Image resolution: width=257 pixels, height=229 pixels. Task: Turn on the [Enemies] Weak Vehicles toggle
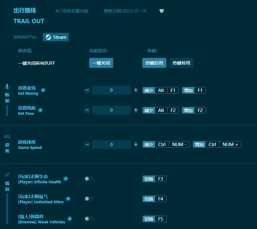pyautogui.click(x=89, y=219)
